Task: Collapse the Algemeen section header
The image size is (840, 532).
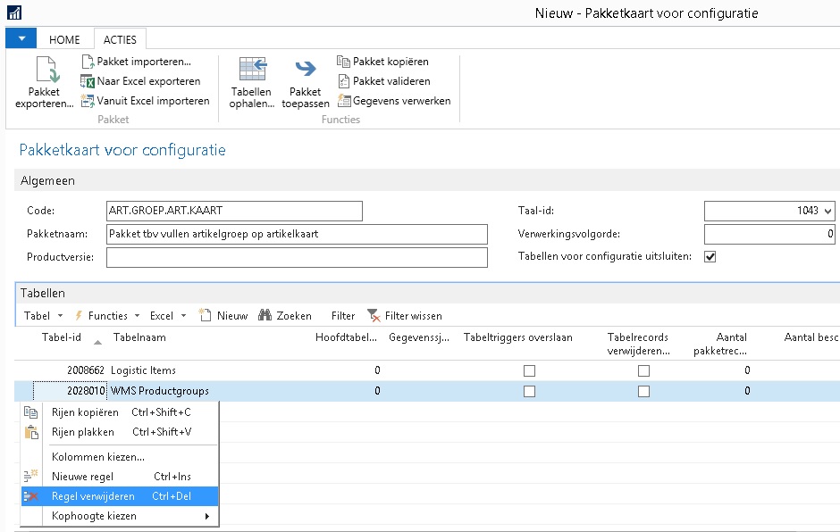Action: tap(47, 181)
